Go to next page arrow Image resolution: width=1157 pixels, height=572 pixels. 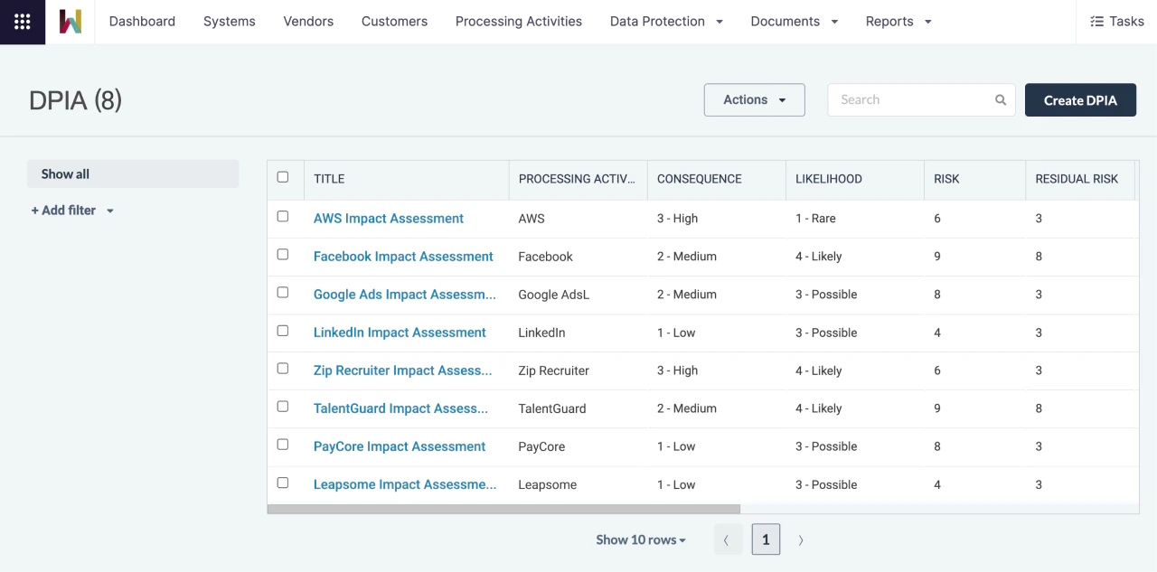(801, 540)
